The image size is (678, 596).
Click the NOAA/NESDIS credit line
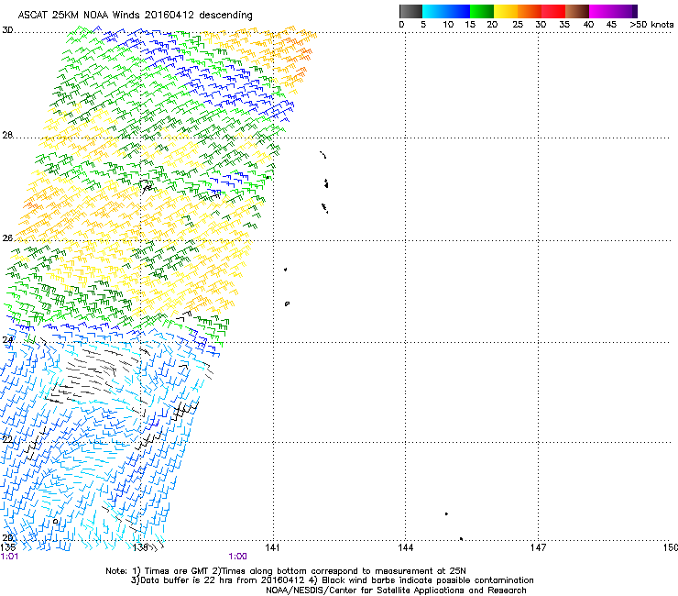coord(396,590)
